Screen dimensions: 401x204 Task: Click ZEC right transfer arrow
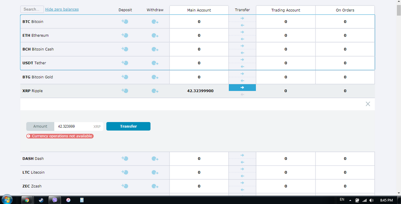click(x=242, y=183)
